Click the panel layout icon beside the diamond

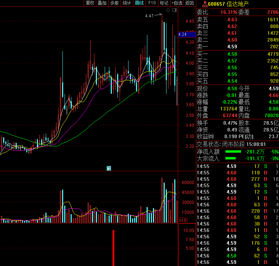point(174,10)
